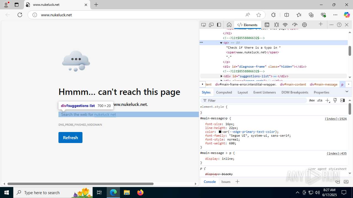Select the span www.nukeluck.net DOM node
This screenshot has width=353, height=198.
[x=252, y=52]
